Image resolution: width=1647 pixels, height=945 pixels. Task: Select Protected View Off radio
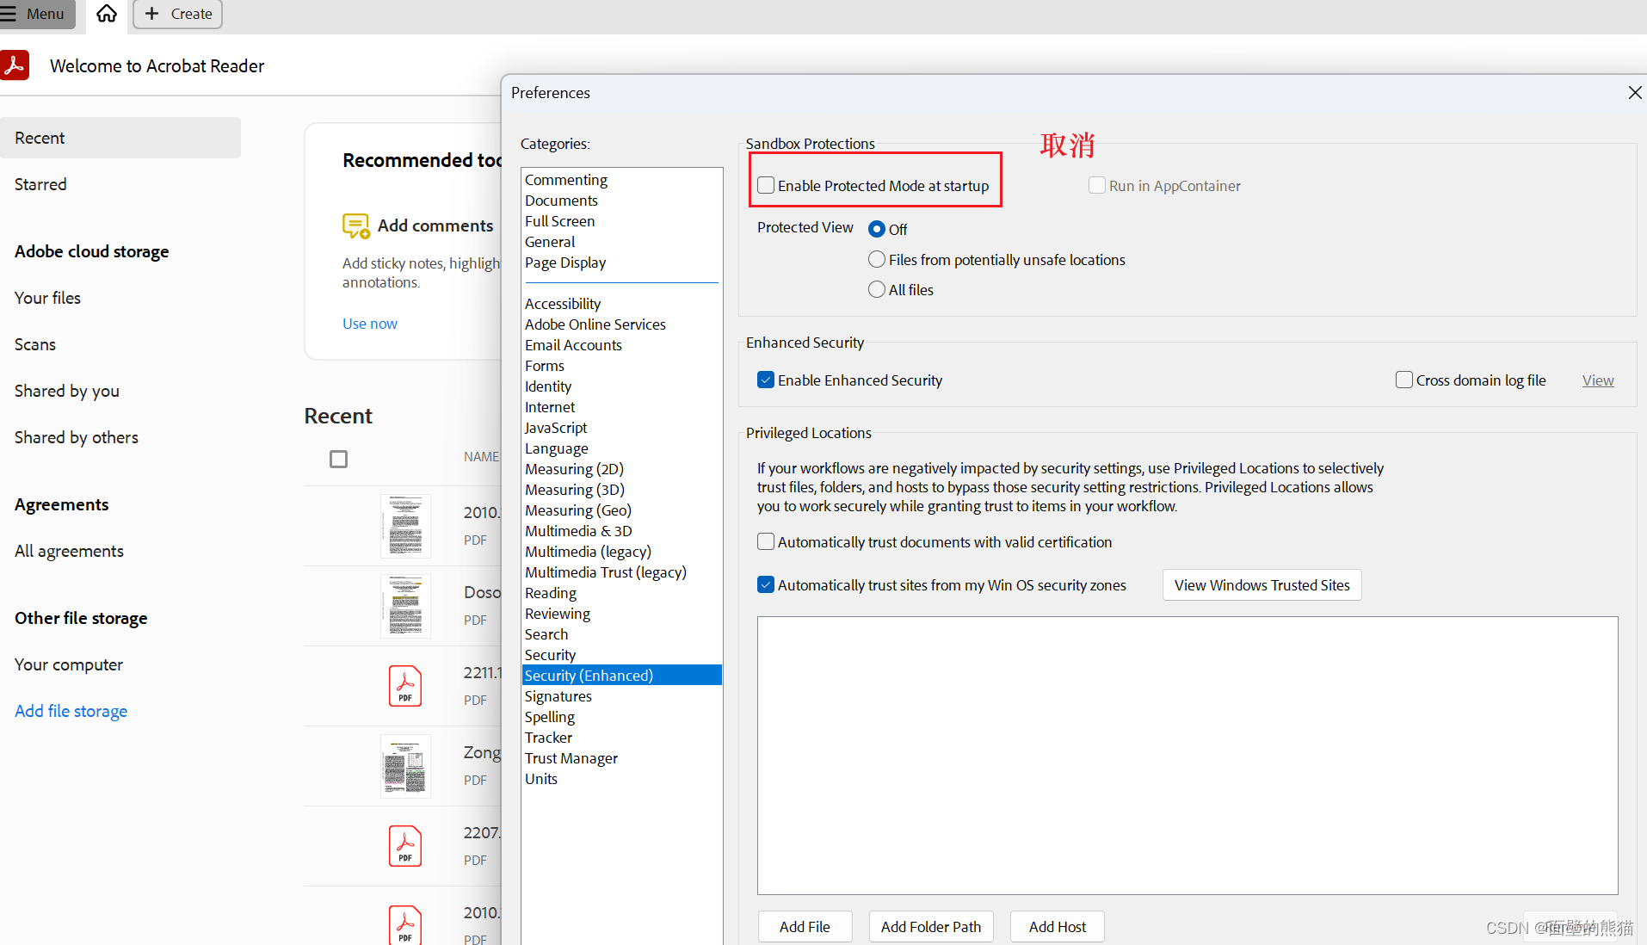click(877, 229)
